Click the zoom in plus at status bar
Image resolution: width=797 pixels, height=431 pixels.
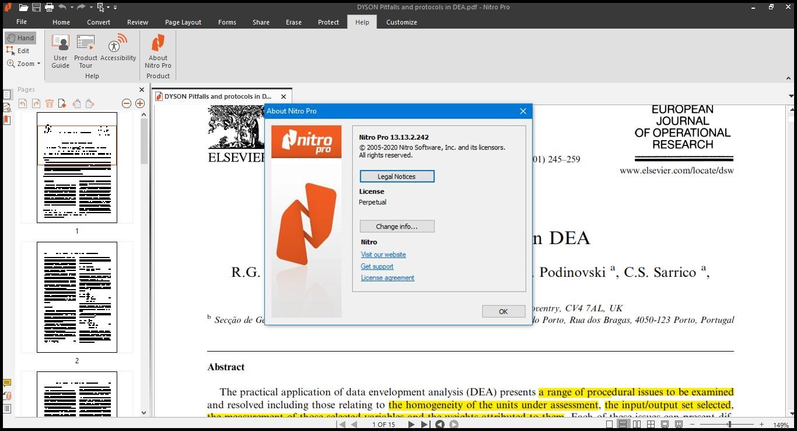click(x=761, y=425)
